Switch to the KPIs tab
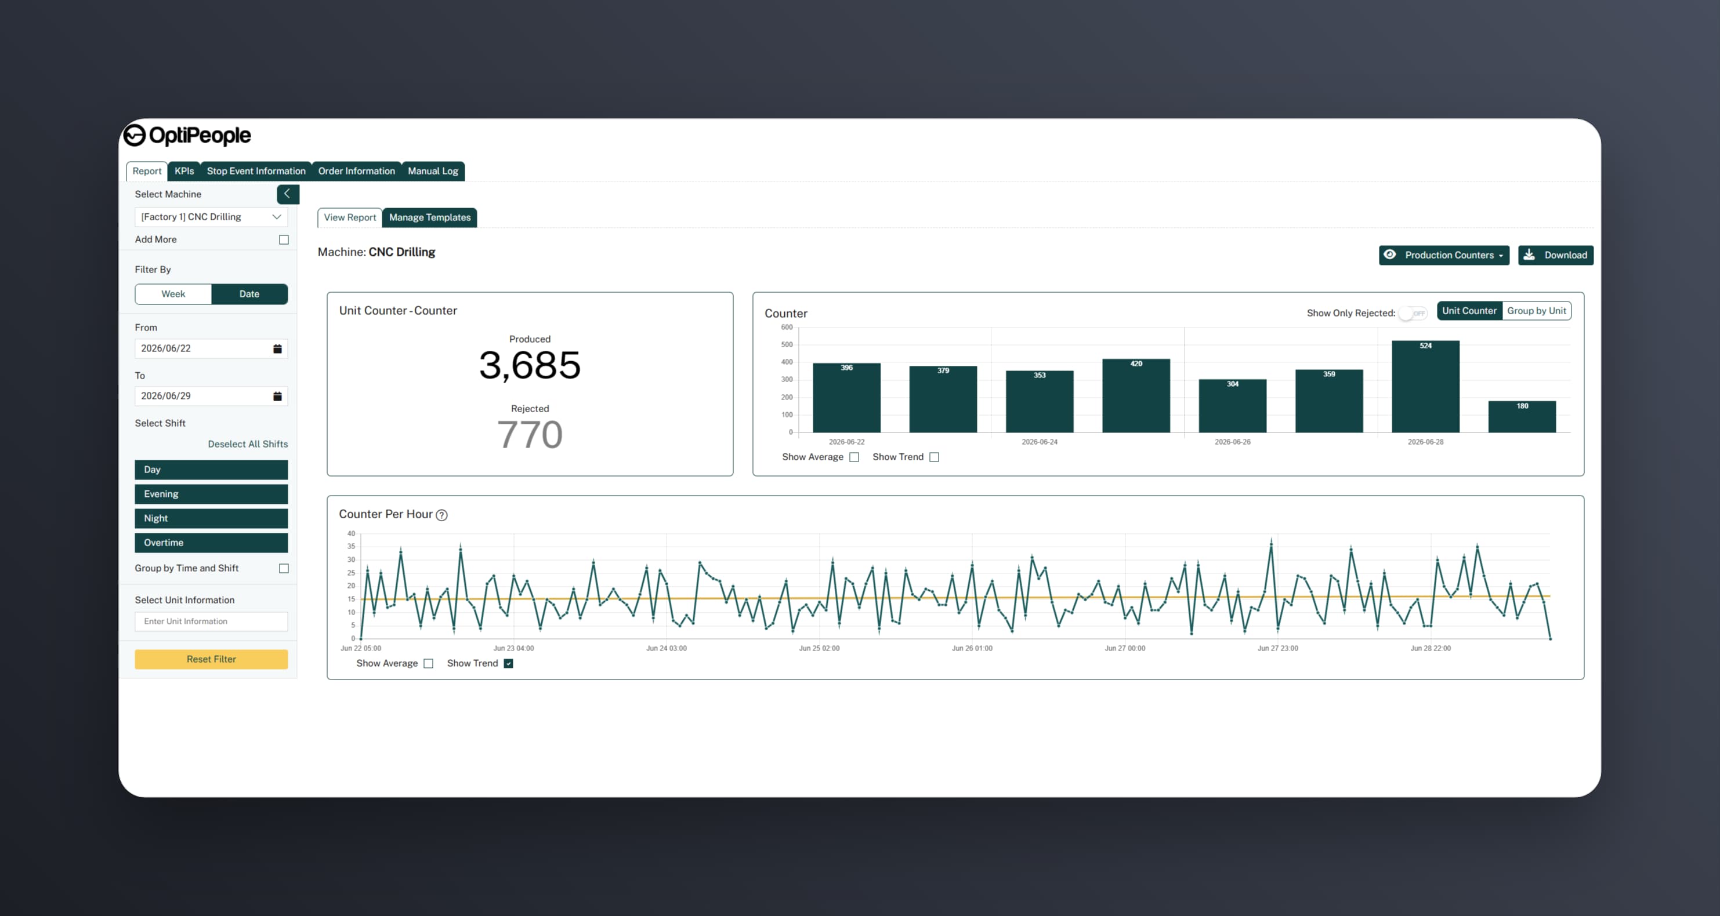Viewport: 1720px width, 916px height. [184, 171]
